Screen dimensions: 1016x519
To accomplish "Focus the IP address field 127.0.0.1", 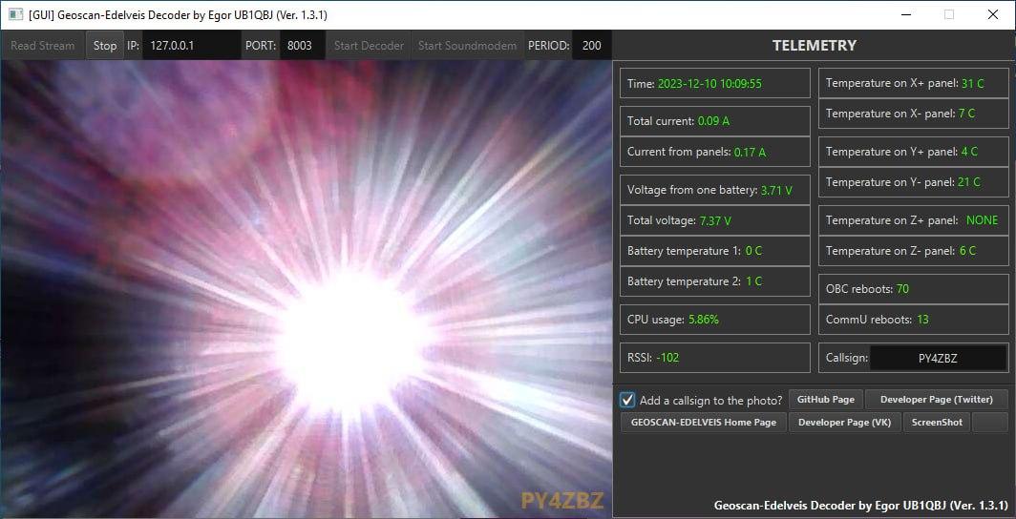I will (x=191, y=46).
